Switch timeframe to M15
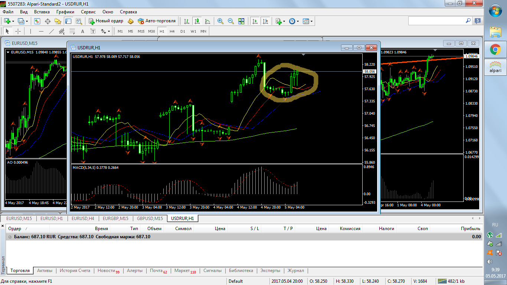The width and height of the screenshot is (507, 285). (141, 31)
